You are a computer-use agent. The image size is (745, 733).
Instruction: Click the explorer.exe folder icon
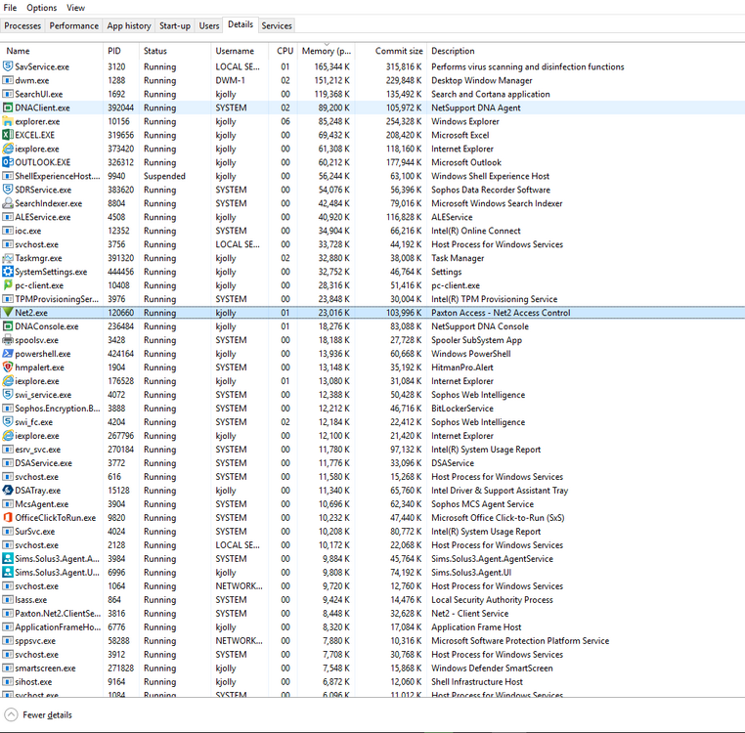[x=8, y=121]
